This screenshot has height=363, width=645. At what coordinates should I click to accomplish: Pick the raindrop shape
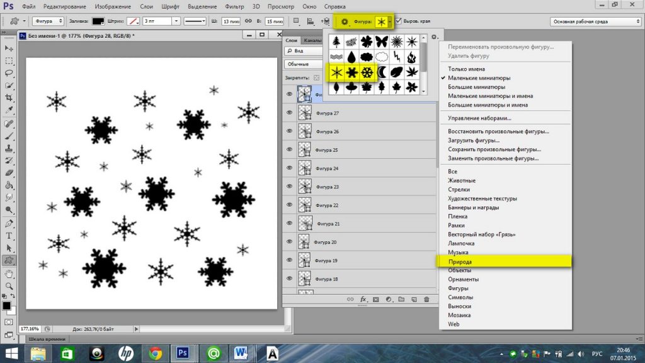point(351,57)
